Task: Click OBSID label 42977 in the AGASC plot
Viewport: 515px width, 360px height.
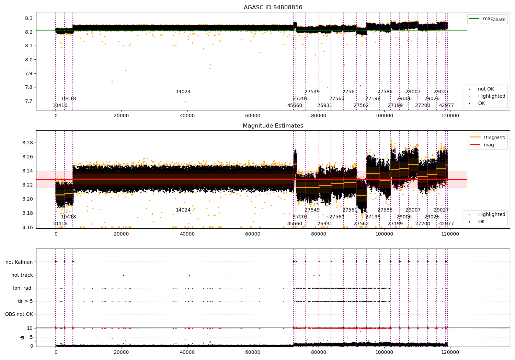Action: click(446, 106)
